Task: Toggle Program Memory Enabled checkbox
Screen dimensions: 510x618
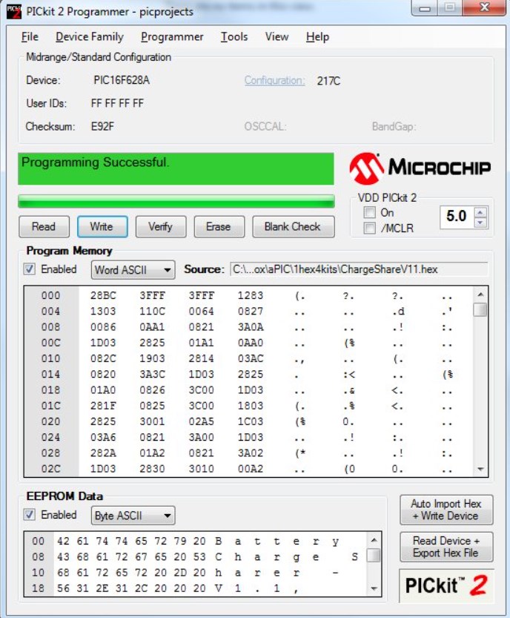Action: point(29,269)
